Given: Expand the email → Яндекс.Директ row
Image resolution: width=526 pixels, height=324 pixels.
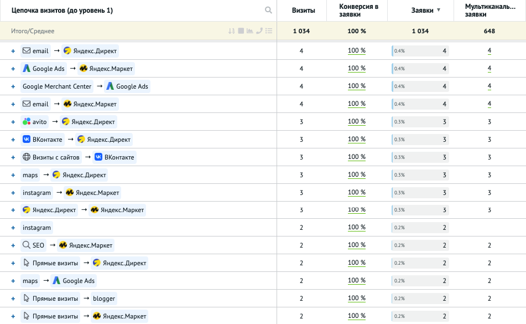Looking at the screenshot, I should pyautogui.click(x=13, y=51).
